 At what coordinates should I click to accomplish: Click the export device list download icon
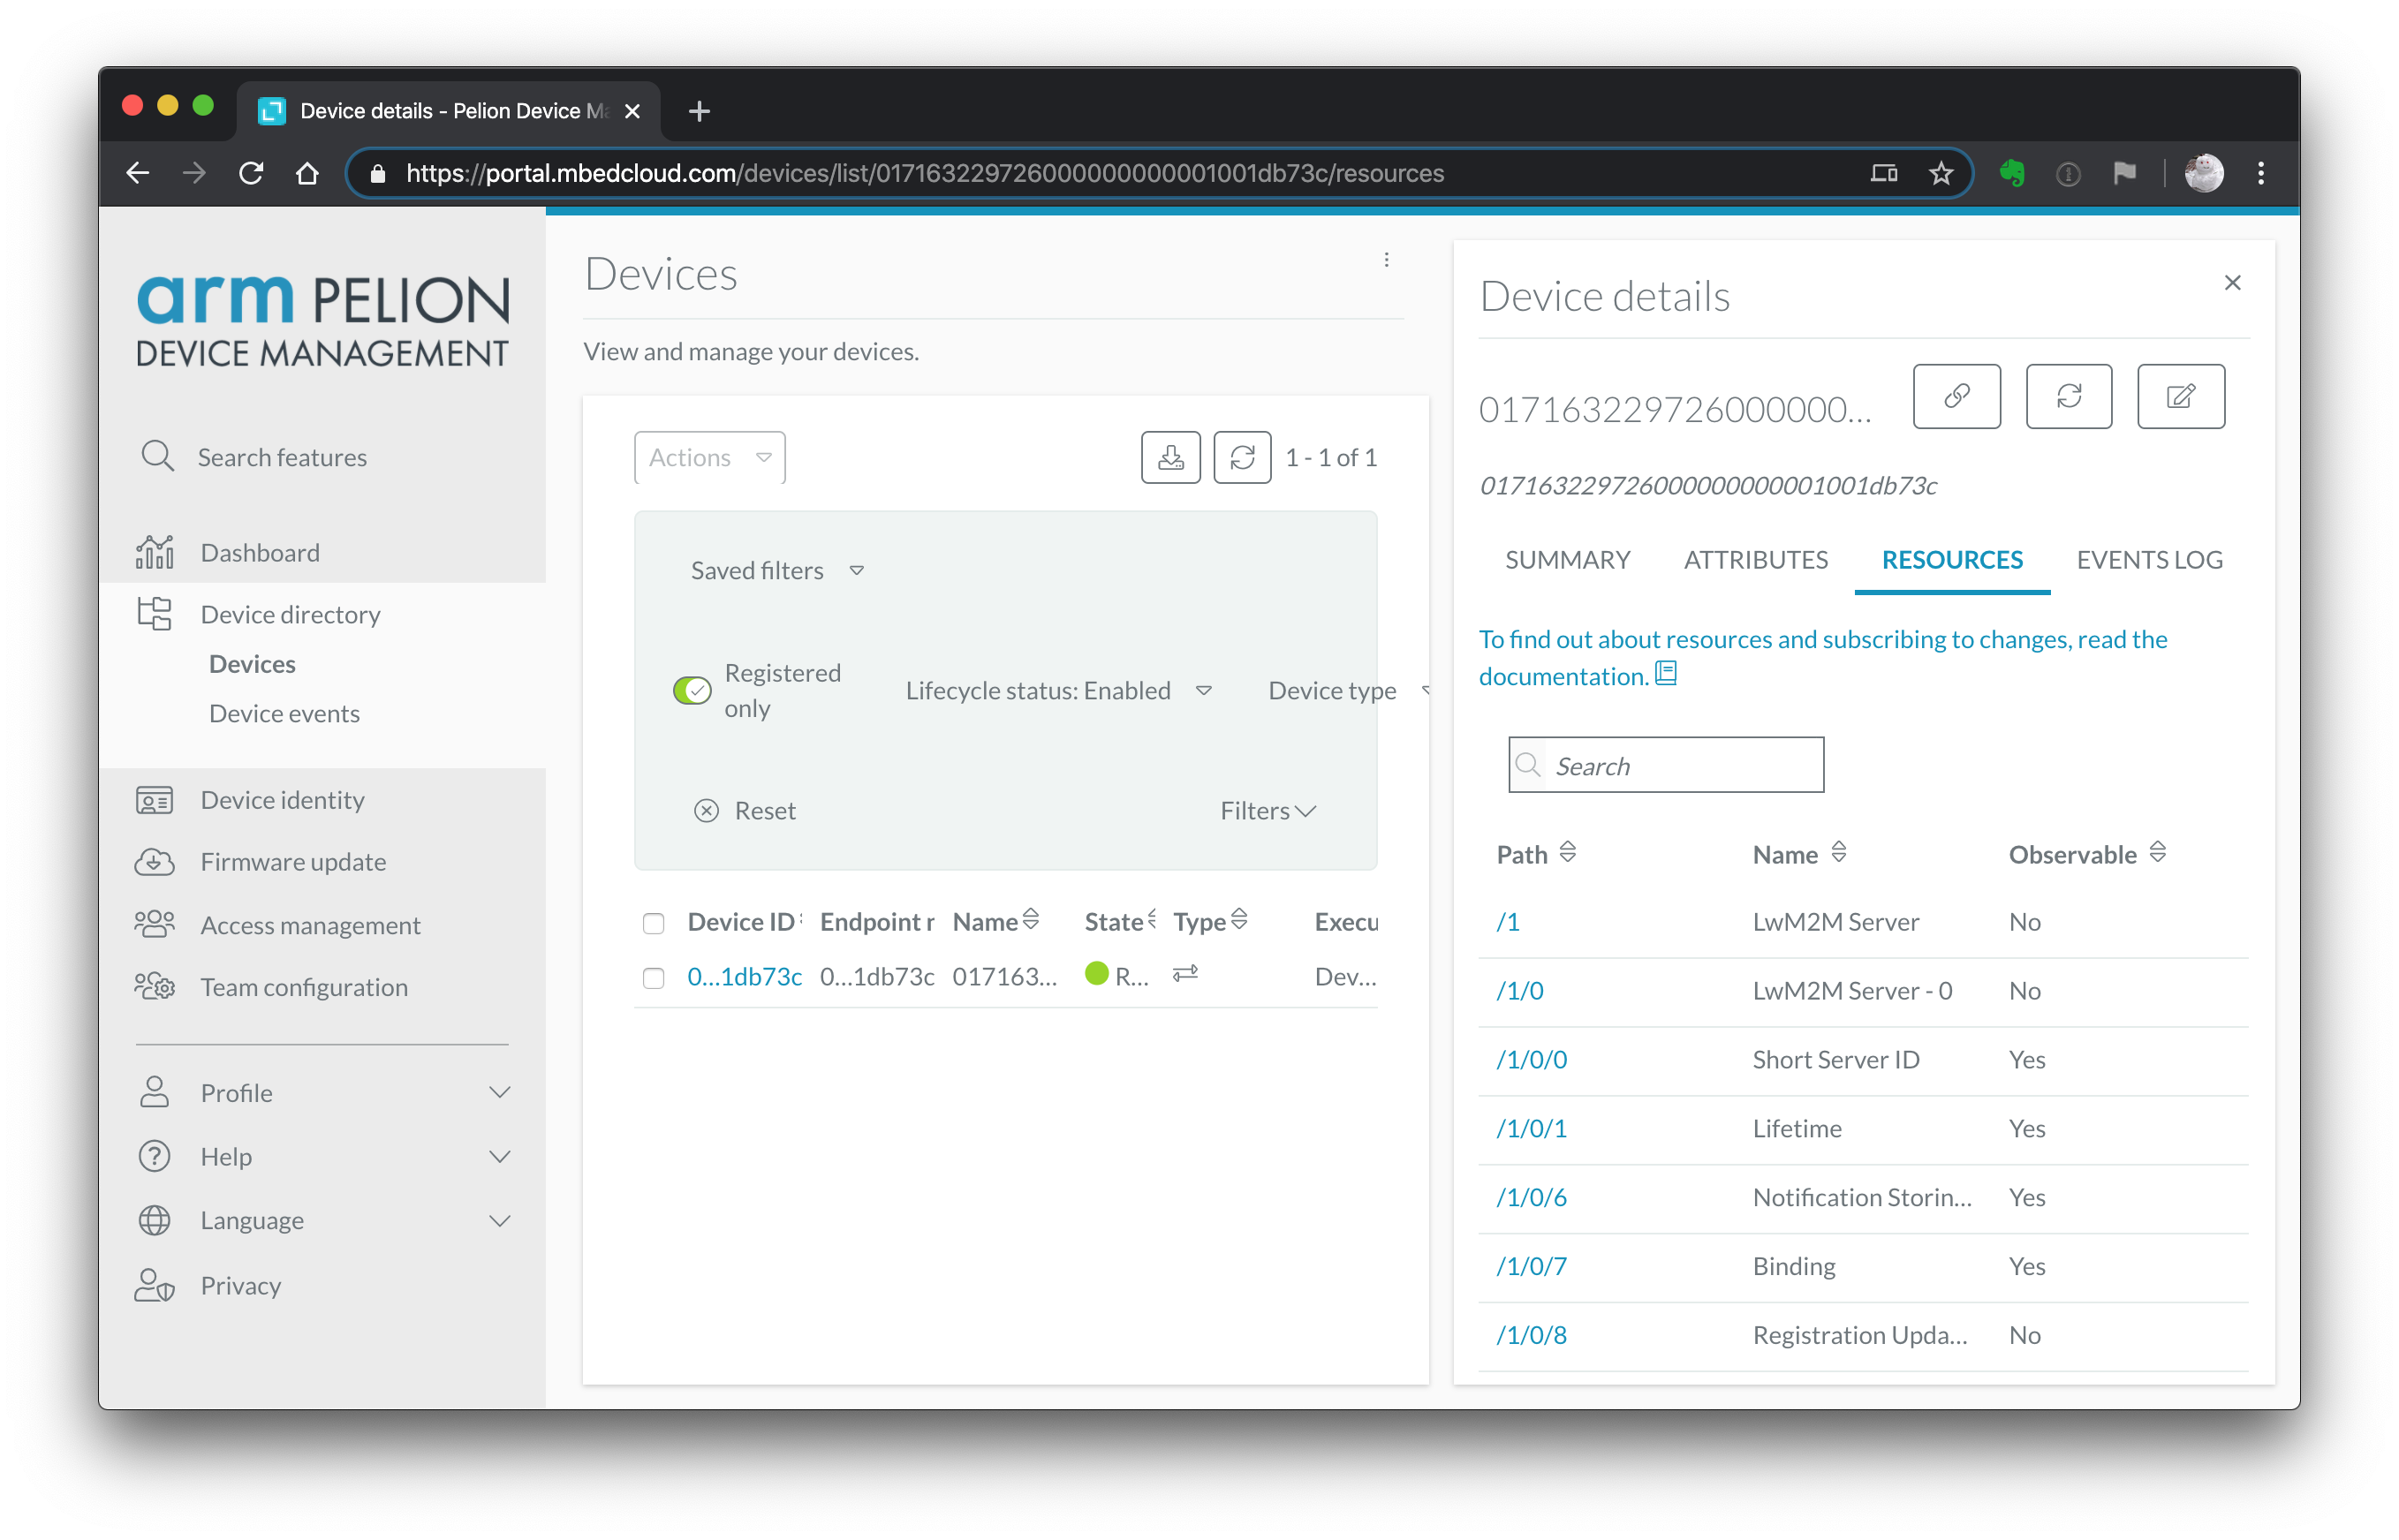1170,458
